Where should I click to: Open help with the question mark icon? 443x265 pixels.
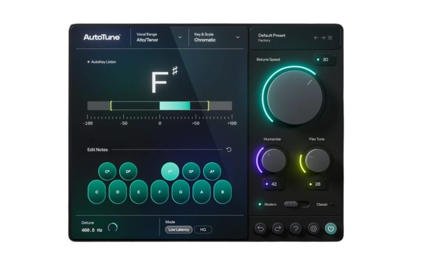click(295, 229)
